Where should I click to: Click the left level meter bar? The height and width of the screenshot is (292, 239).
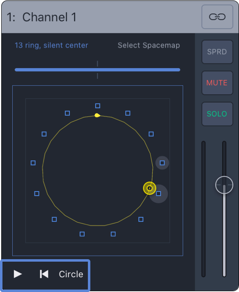[203, 209]
